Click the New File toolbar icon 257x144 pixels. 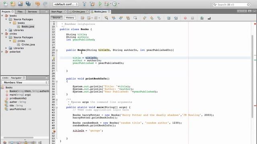tap(5, 4)
